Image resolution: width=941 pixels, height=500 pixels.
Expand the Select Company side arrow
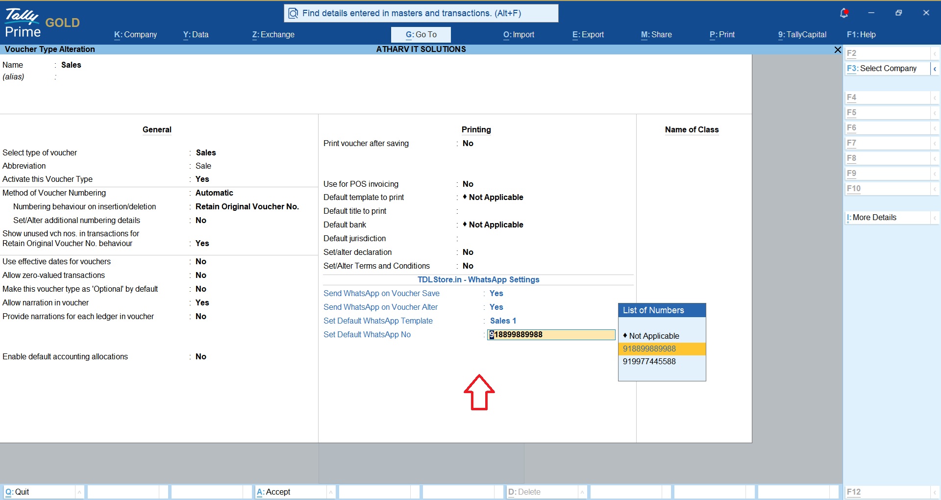pos(935,69)
